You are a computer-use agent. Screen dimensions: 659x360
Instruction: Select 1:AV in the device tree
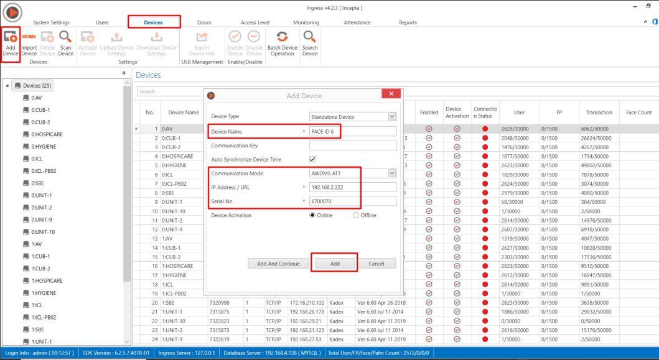(x=36, y=244)
